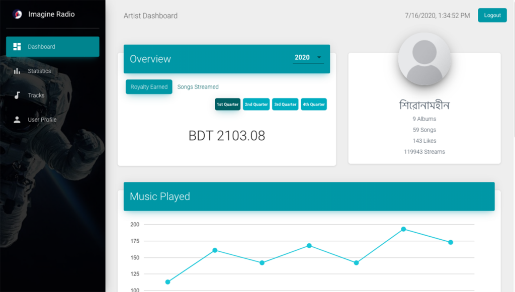Select the 3rd Quarter toggle button
Screen dimensions: 515x292
(x=285, y=105)
